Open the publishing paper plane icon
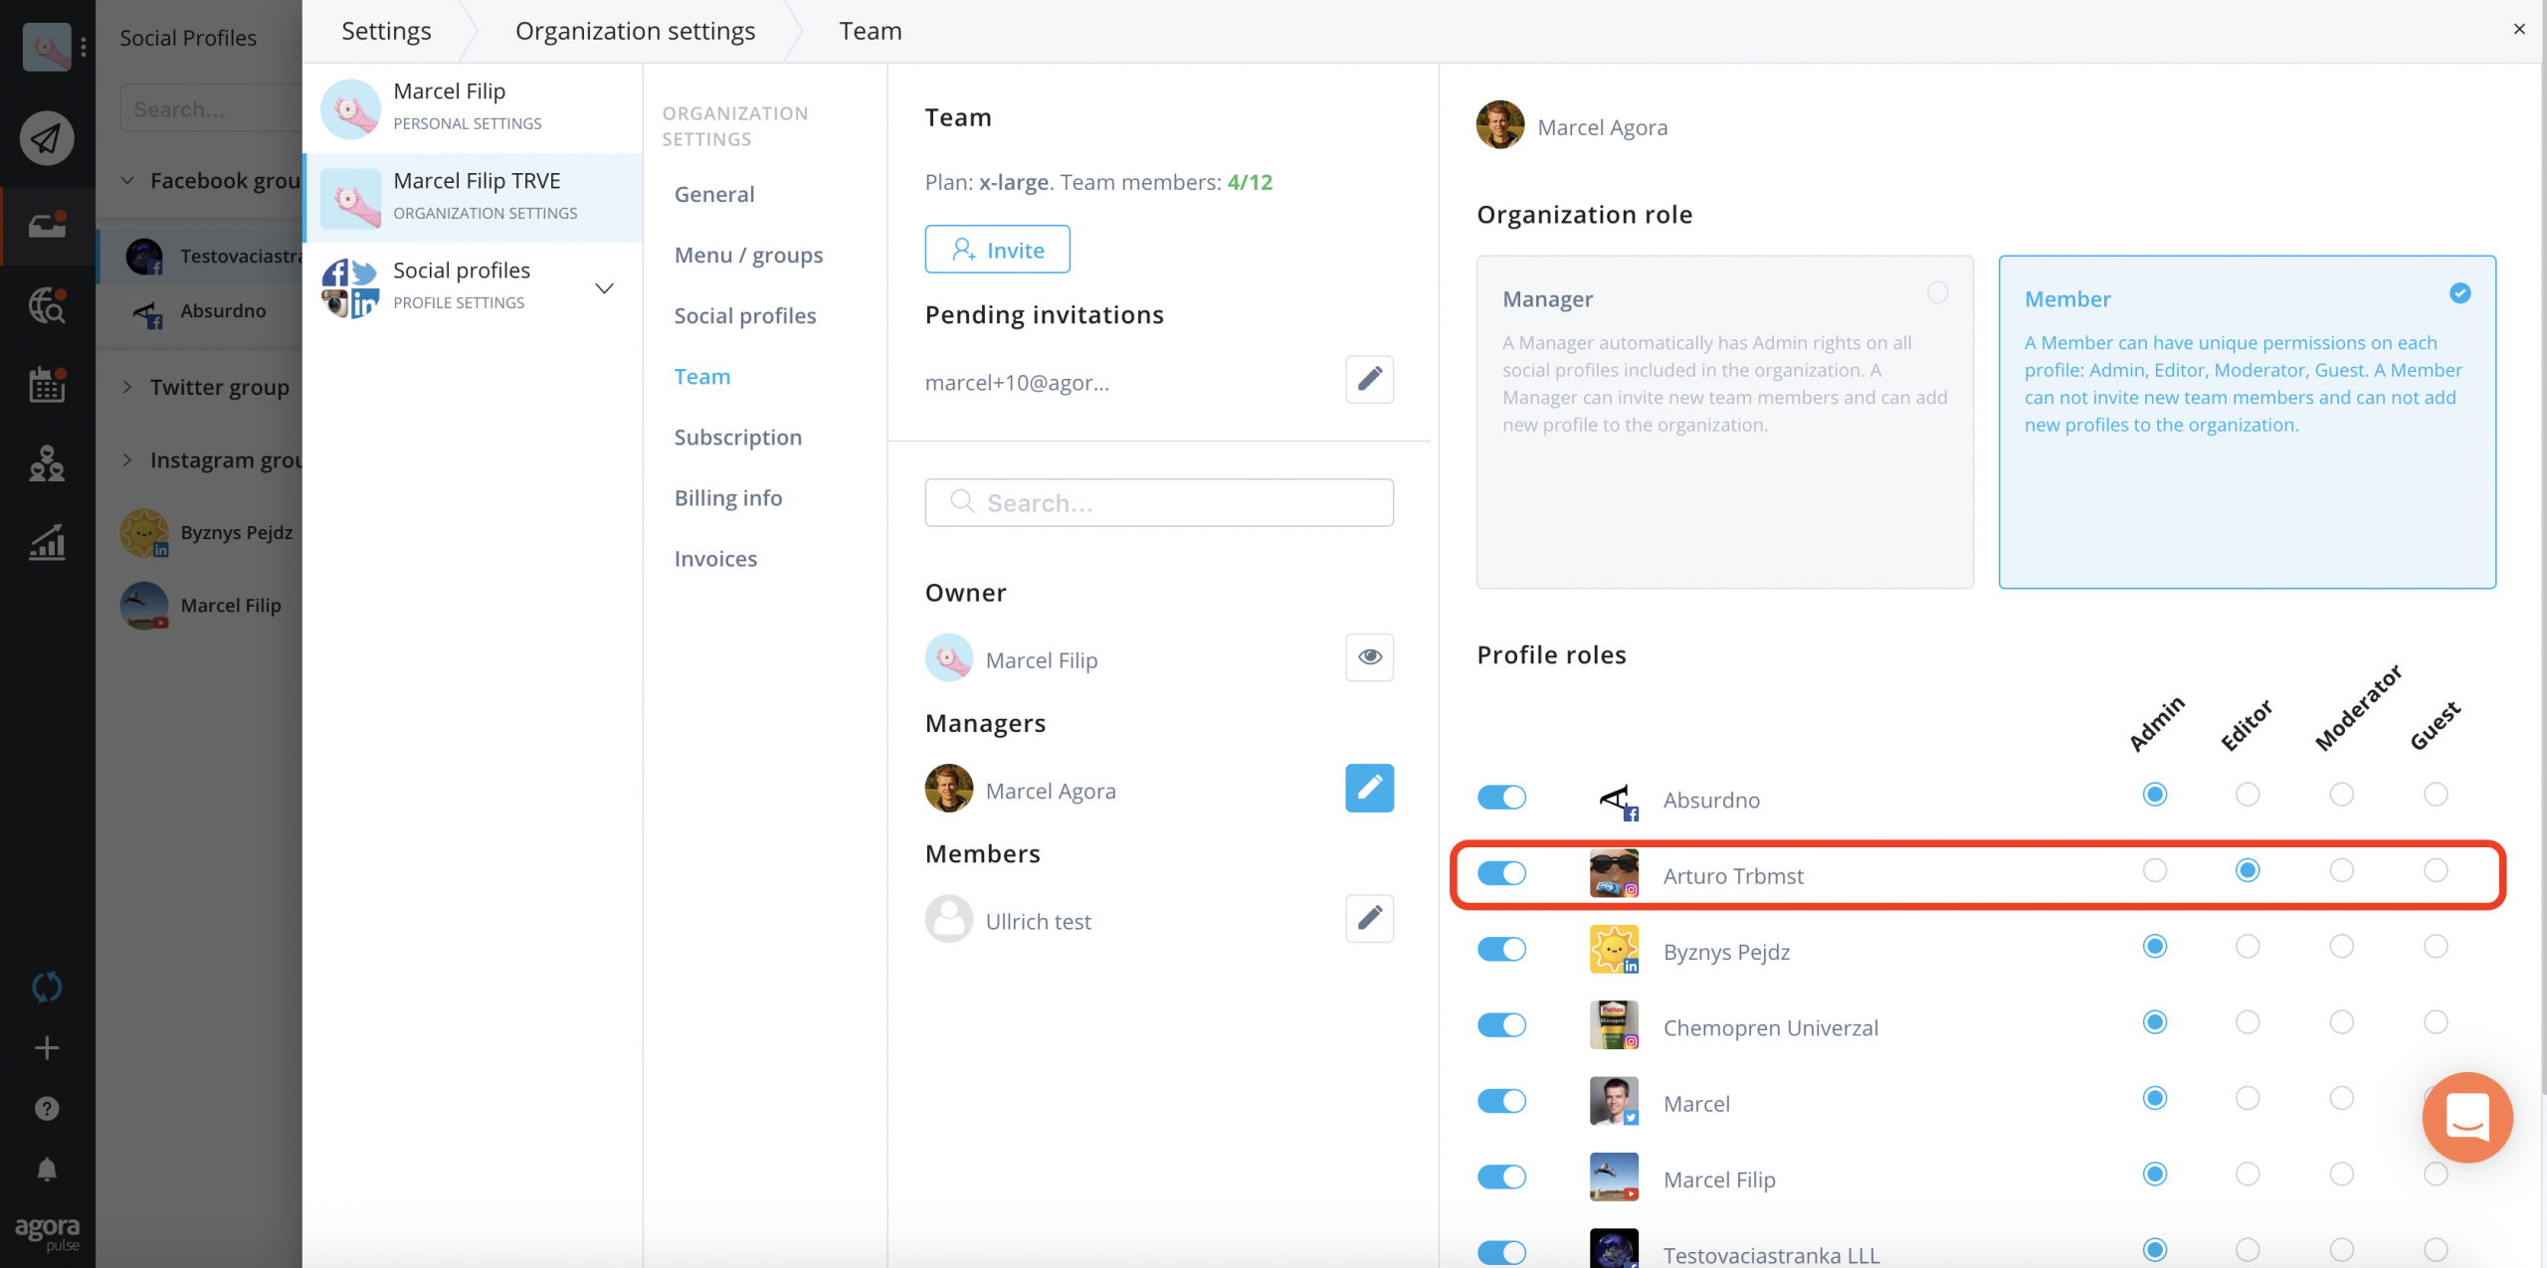The image size is (2547, 1268). pos(47,137)
